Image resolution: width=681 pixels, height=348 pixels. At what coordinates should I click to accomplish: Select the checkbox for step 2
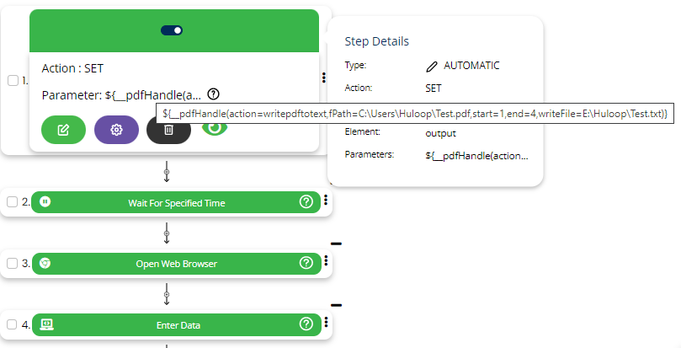pos(13,202)
